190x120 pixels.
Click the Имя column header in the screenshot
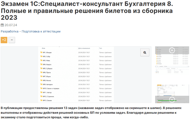click(x=43, y=48)
